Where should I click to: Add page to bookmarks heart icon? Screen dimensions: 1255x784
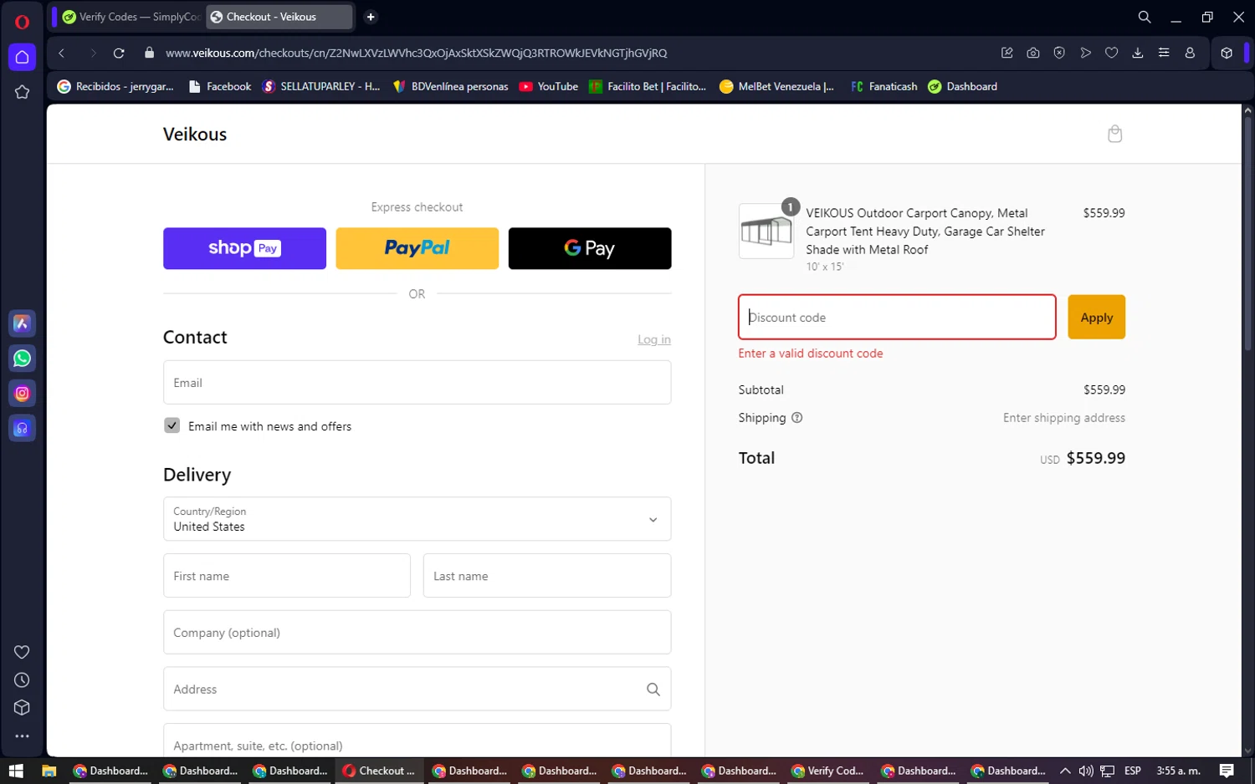click(1111, 53)
